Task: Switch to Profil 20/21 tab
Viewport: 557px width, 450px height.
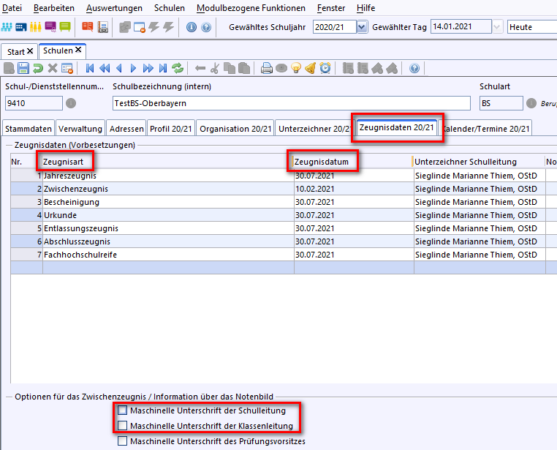Action: point(171,129)
